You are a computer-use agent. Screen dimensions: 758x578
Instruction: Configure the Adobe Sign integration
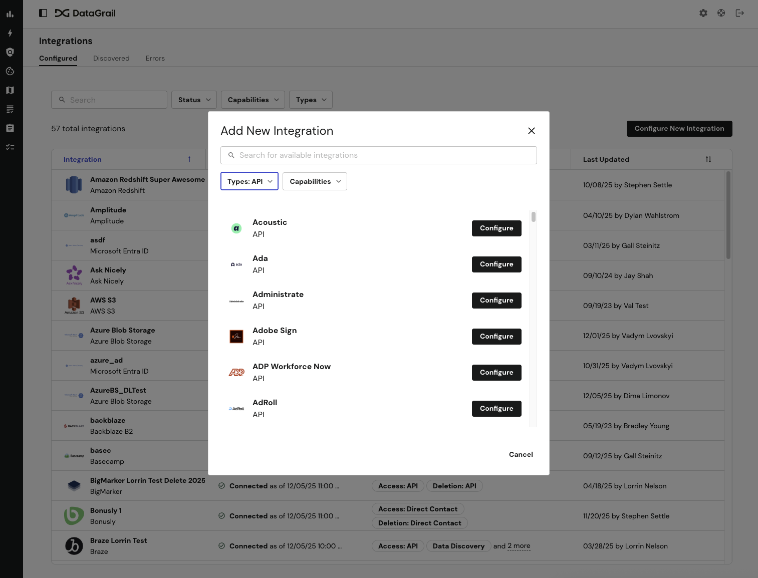[x=496, y=336]
